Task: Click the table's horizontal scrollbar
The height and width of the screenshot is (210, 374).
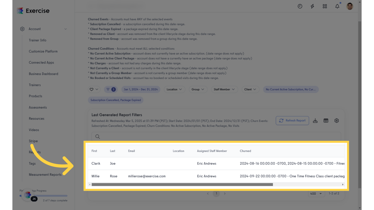Action: 182,185
